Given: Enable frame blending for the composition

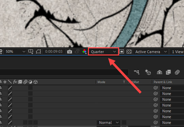Looking at the screenshot, I should click(x=168, y=72).
